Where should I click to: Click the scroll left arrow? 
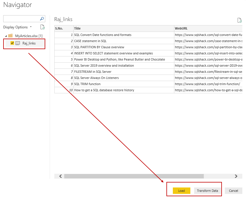tap(60, 176)
